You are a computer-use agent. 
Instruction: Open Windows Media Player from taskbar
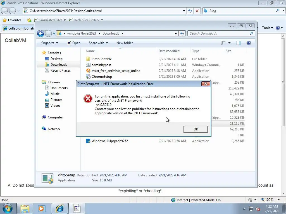42,208
